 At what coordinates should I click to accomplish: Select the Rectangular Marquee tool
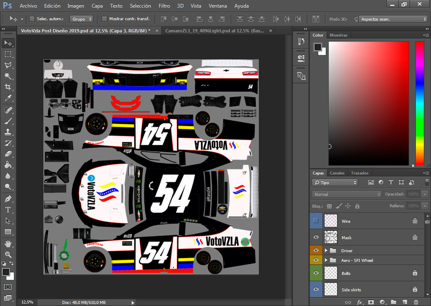[8, 54]
